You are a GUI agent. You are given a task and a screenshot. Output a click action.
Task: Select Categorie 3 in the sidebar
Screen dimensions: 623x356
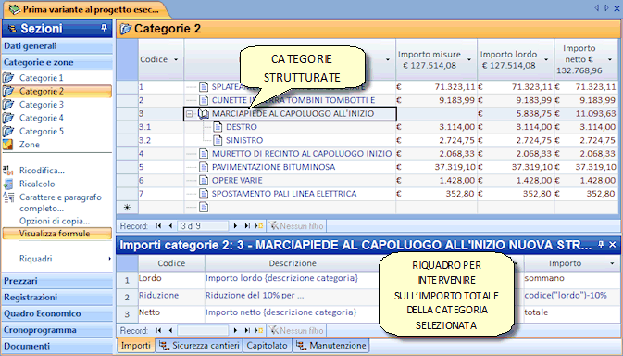coord(42,104)
